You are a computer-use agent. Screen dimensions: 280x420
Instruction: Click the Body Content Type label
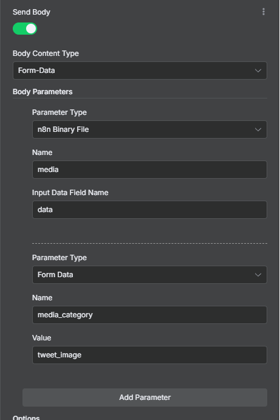click(x=46, y=53)
